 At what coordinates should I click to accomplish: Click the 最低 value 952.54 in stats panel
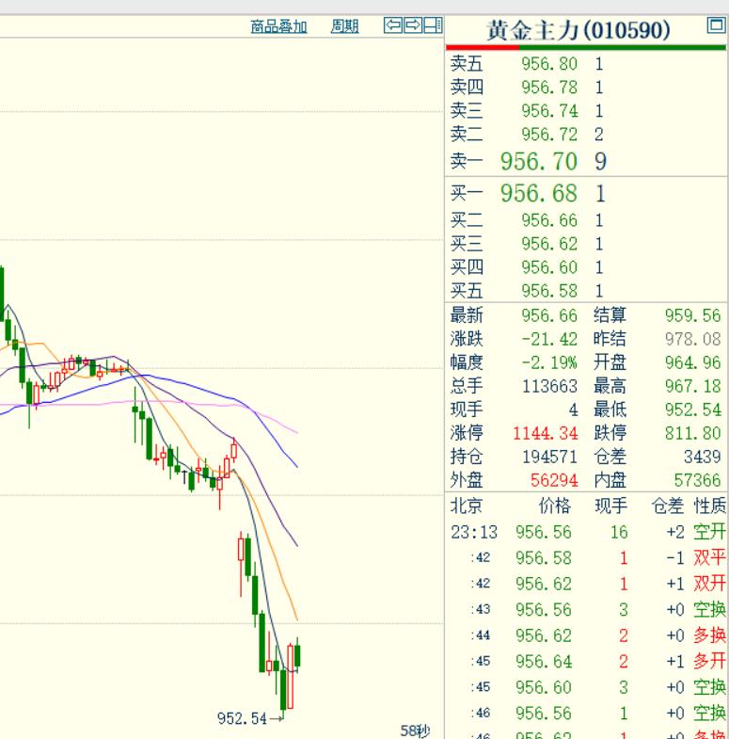coord(692,410)
